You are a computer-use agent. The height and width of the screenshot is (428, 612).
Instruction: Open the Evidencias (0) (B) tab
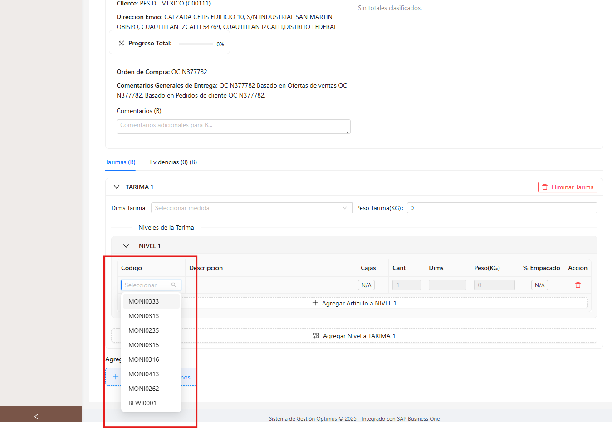[173, 162]
